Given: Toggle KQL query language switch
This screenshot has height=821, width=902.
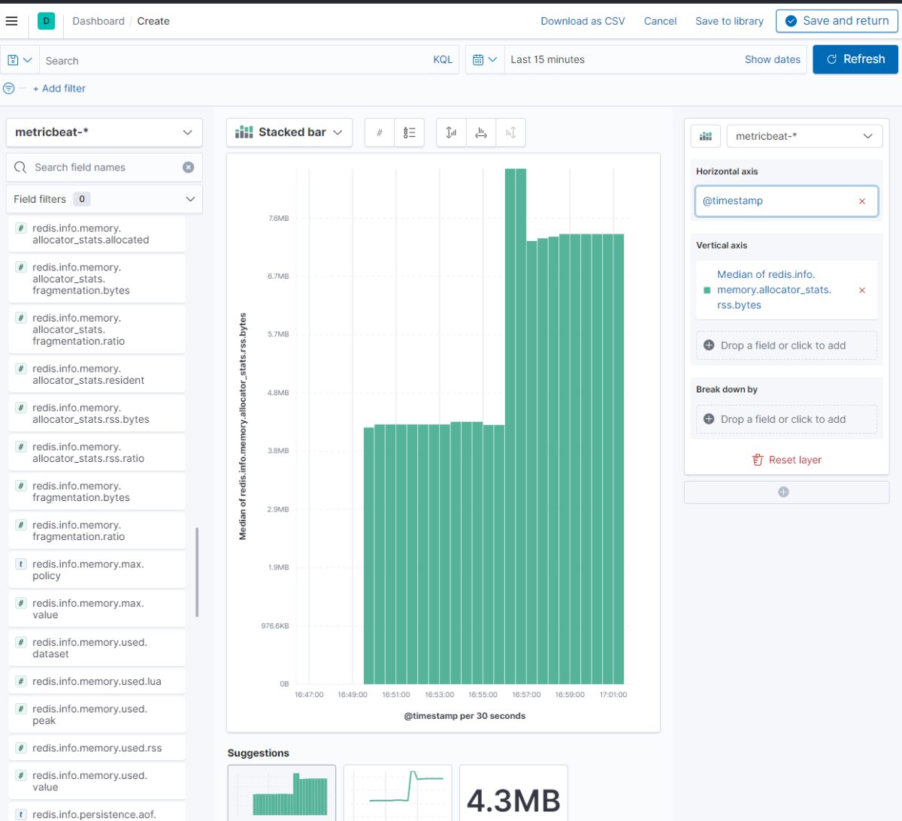Looking at the screenshot, I should pyautogui.click(x=443, y=60).
